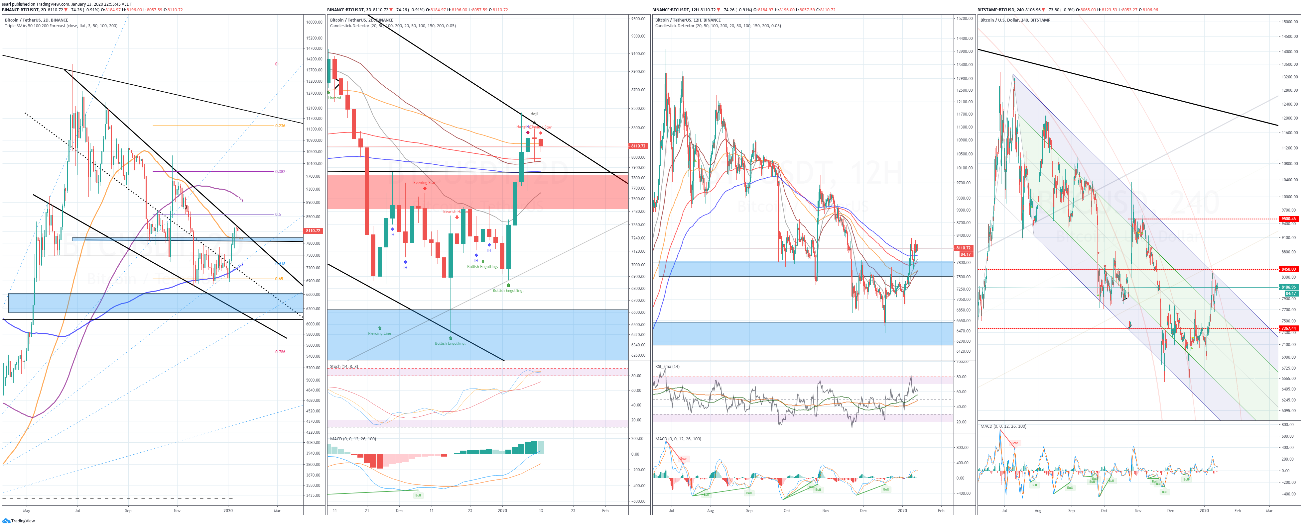
Task: Click the lowest Bullish Engulfing label, near 6400
Action: 450,344
